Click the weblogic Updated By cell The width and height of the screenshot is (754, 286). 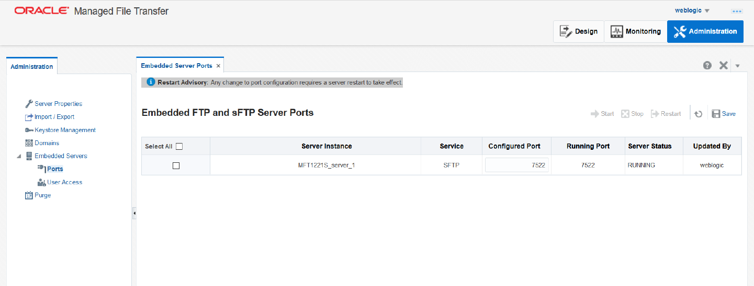(x=712, y=165)
